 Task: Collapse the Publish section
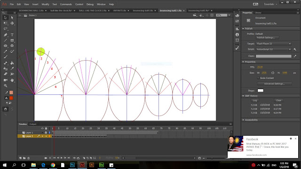click(x=243, y=29)
